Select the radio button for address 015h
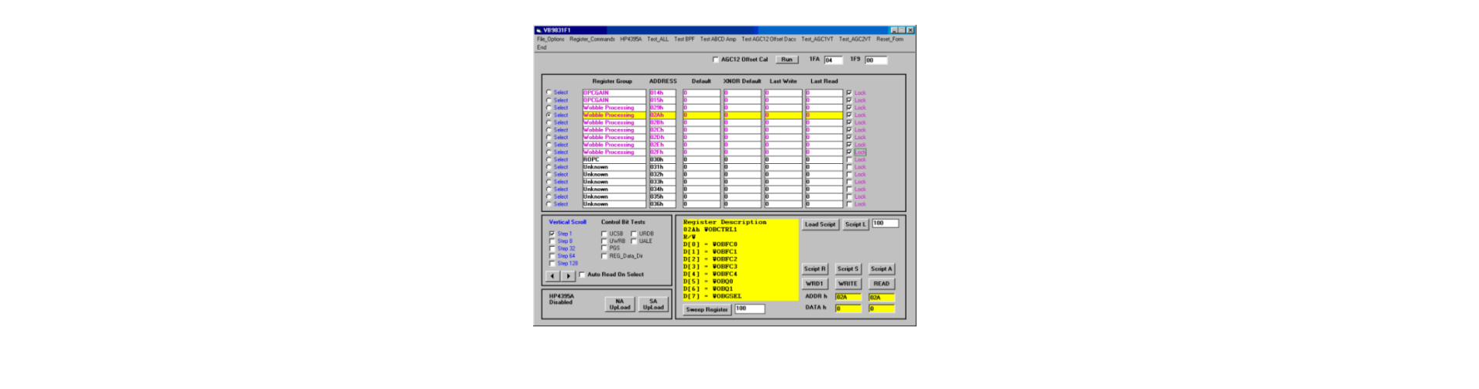The width and height of the screenshot is (1479, 389). click(549, 100)
